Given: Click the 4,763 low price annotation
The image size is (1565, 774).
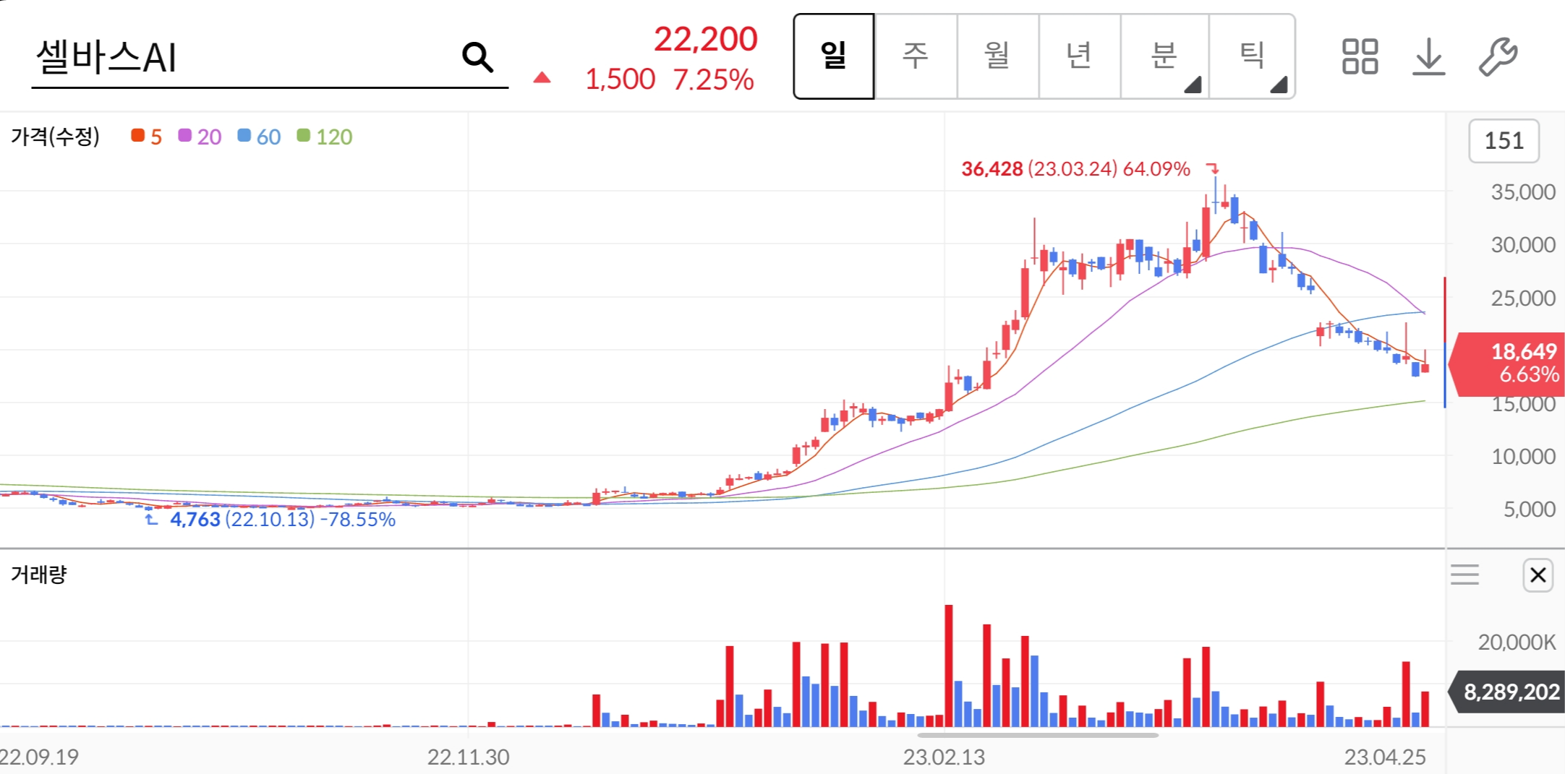Looking at the screenshot, I should click(282, 520).
